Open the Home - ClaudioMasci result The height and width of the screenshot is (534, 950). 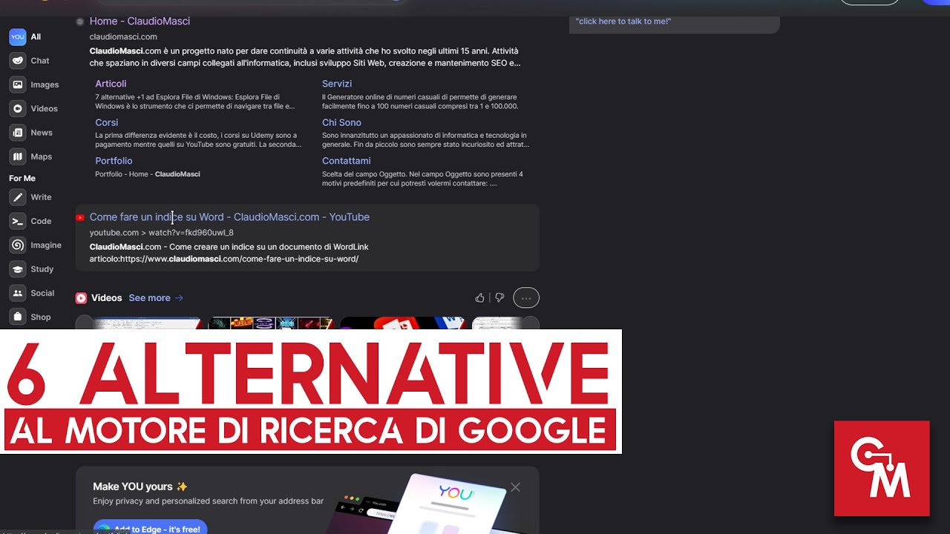(x=140, y=21)
